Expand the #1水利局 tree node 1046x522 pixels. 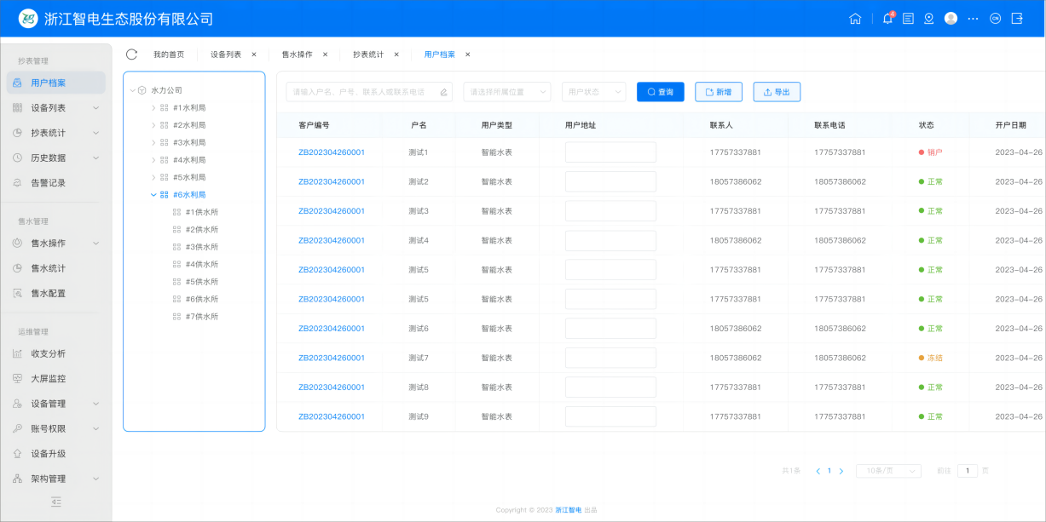point(153,108)
